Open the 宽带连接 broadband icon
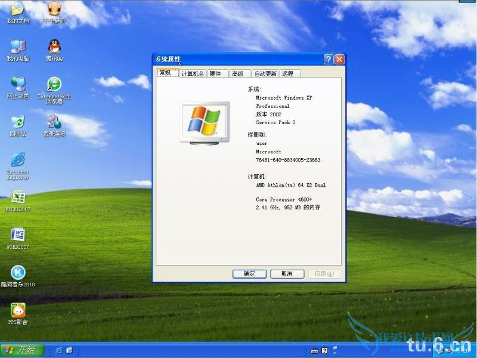This screenshot has width=477, height=358. pos(54,126)
